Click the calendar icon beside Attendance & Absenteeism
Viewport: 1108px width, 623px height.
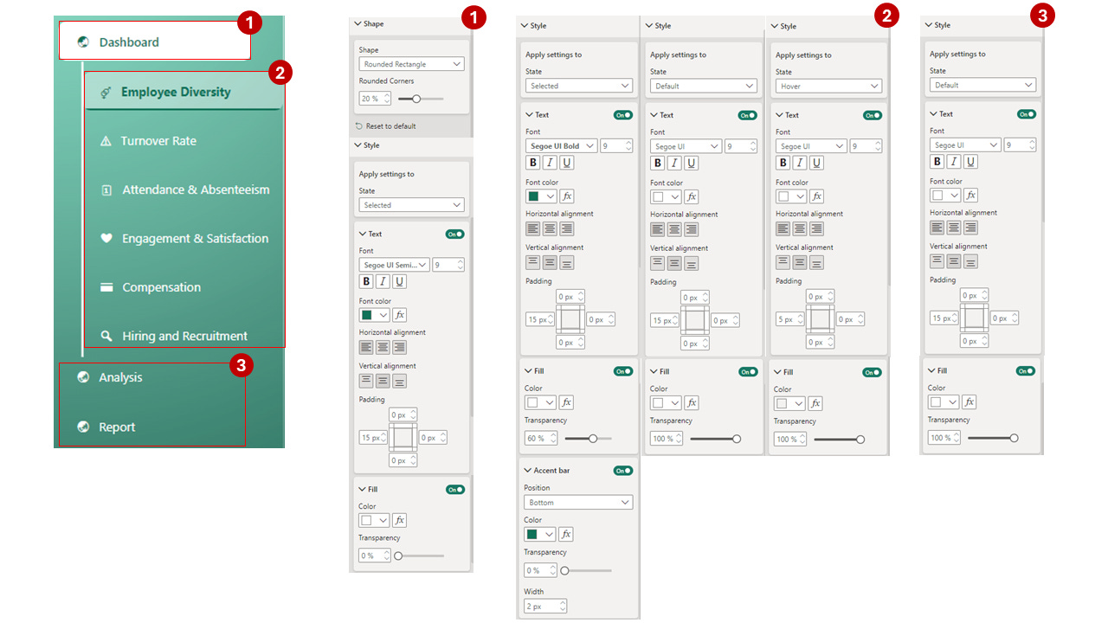click(x=106, y=190)
